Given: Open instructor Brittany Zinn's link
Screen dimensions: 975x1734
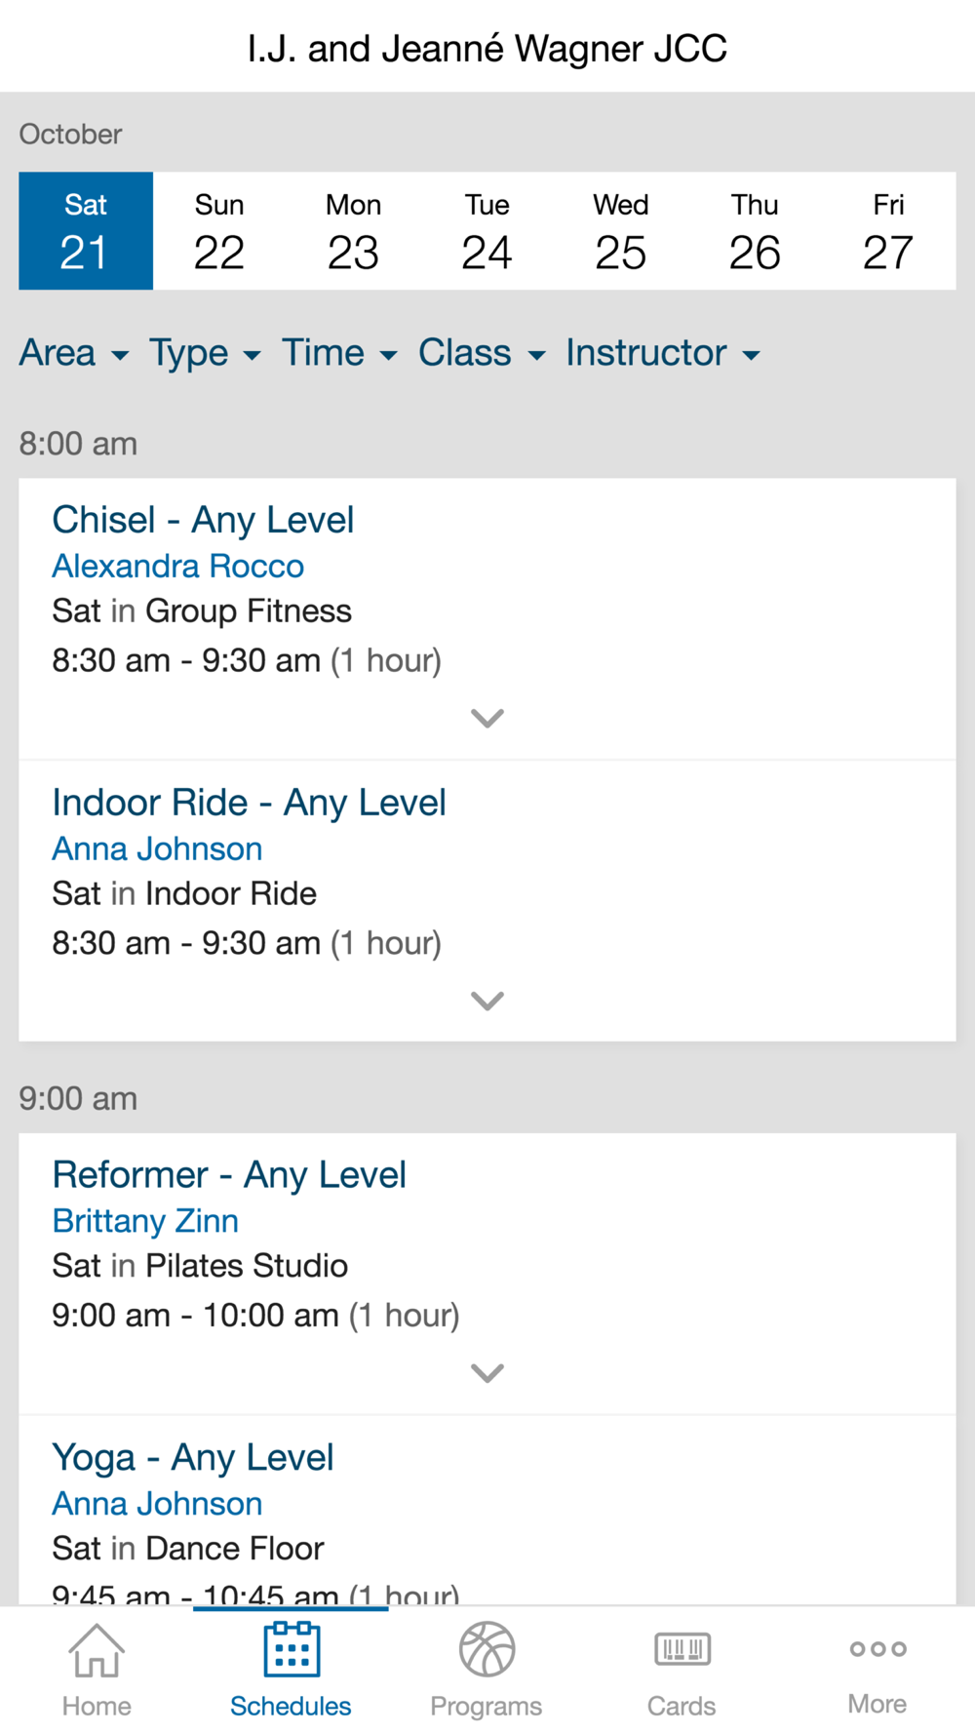Looking at the screenshot, I should (145, 1221).
